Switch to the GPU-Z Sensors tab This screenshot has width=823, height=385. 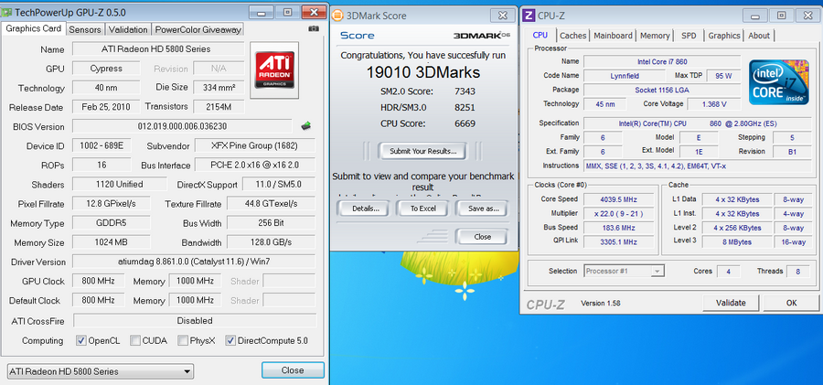point(84,29)
